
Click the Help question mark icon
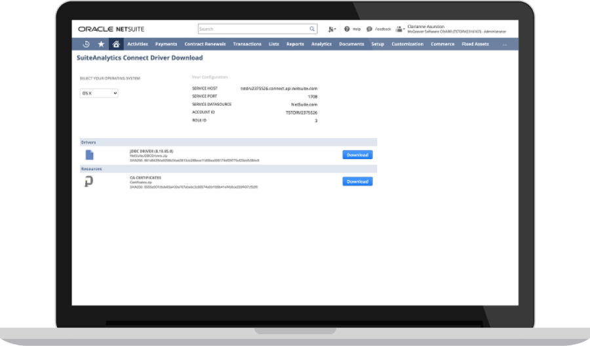point(347,29)
